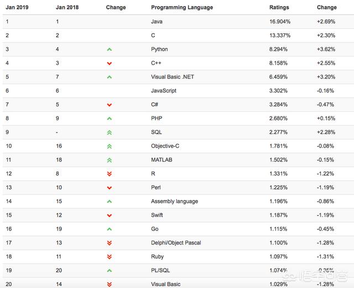
Task: Select the JavaScript language entry
Action: pos(164,91)
